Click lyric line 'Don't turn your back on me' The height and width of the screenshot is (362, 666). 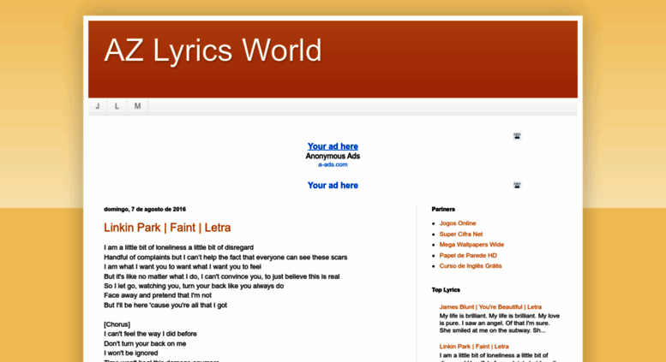[x=145, y=343]
